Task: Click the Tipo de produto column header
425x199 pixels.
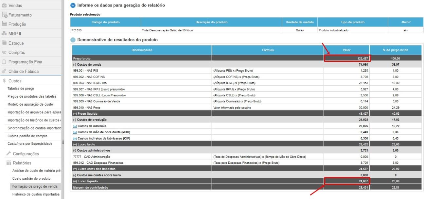Action: (x=352, y=22)
